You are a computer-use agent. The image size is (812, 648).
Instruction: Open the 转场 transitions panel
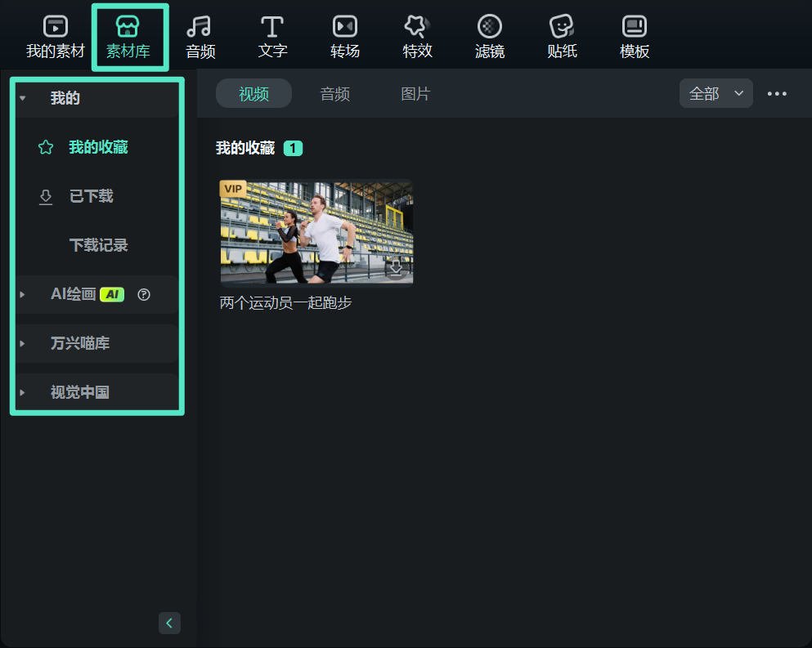344,36
